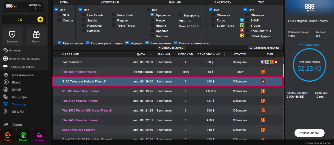The height and width of the screenshot is (145, 334).
Task: Toggle Super Turbo speed checkbox
Action: point(213,26)
